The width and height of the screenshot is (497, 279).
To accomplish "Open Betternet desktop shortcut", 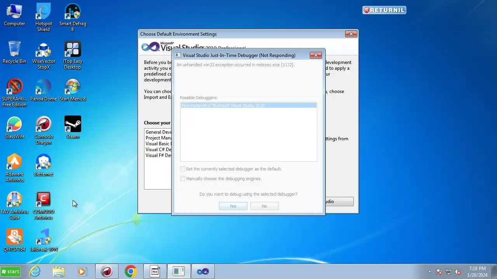I will point(43,165).
